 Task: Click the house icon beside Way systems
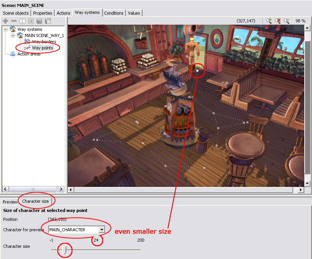click(x=13, y=29)
